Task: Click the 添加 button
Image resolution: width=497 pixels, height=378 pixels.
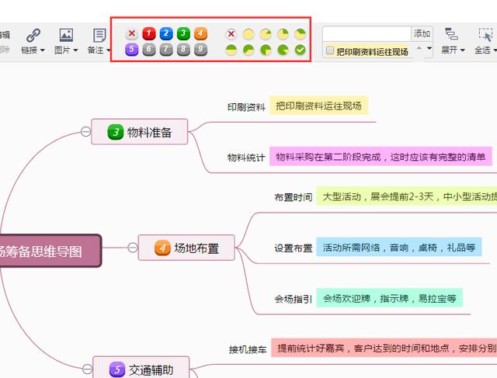Action: point(422,33)
